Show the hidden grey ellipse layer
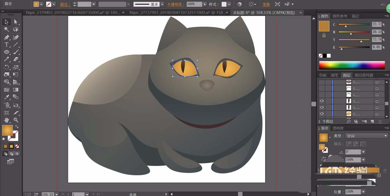The height and width of the screenshot is (196, 390). click(322, 82)
